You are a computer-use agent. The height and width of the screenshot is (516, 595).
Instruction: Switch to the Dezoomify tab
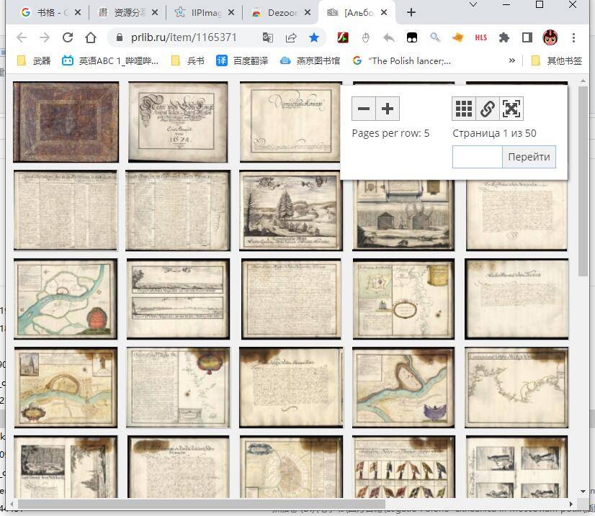279,12
